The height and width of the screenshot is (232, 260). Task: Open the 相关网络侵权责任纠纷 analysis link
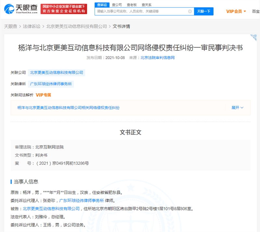(x=68, y=108)
